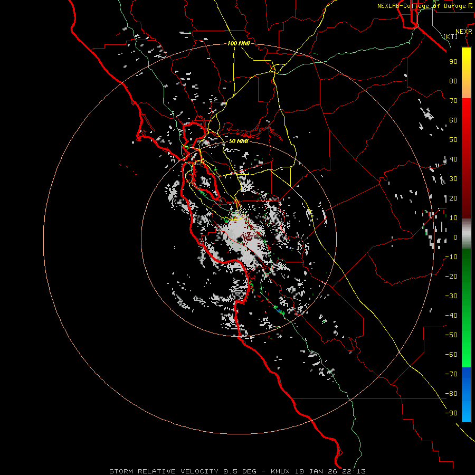
Task: Click the -90 scale value
Action: (451, 413)
